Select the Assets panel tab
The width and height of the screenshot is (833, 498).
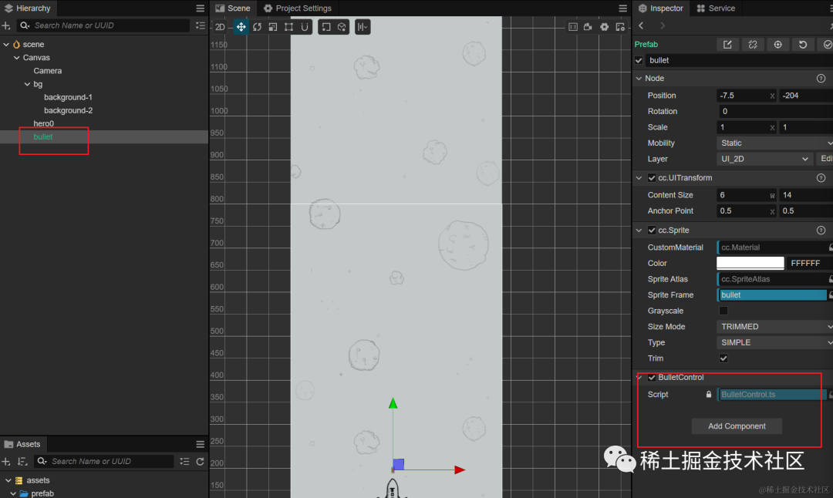22,444
